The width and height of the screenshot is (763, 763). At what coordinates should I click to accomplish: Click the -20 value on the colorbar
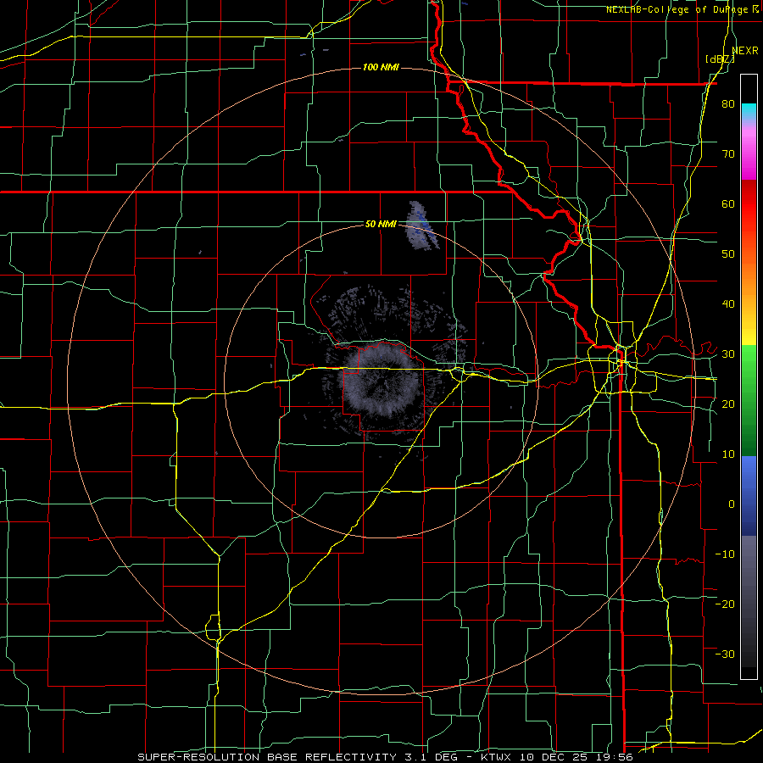point(725,604)
